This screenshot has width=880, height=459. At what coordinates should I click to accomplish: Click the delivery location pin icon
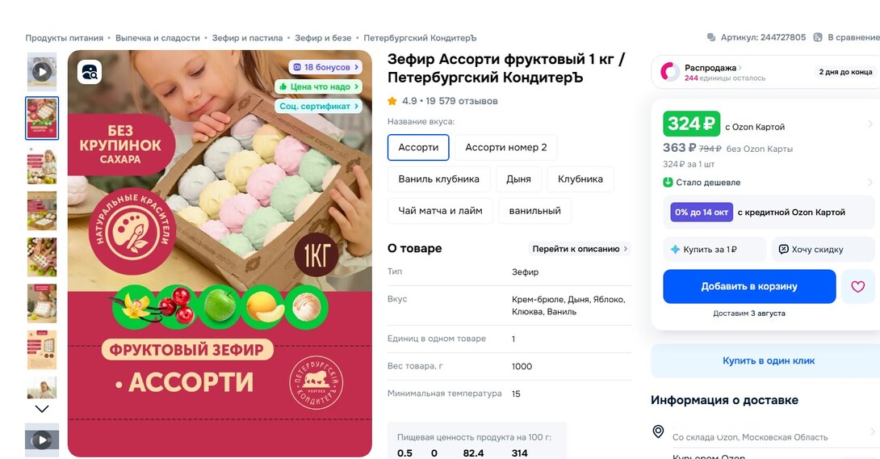coord(658,432)
